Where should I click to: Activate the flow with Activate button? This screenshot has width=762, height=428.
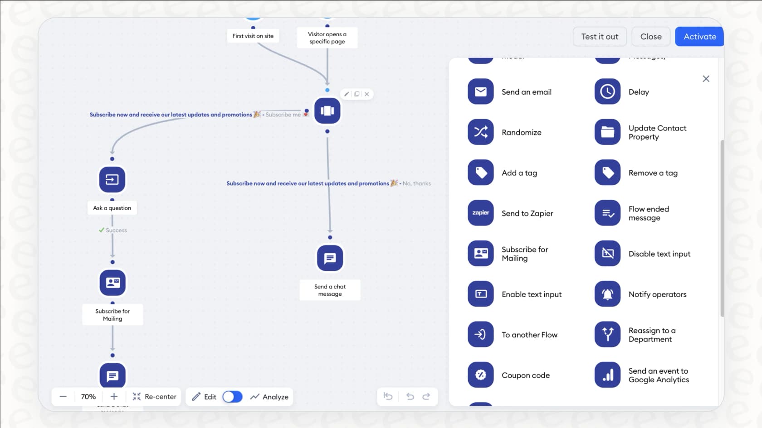click(x=699, y=37)
